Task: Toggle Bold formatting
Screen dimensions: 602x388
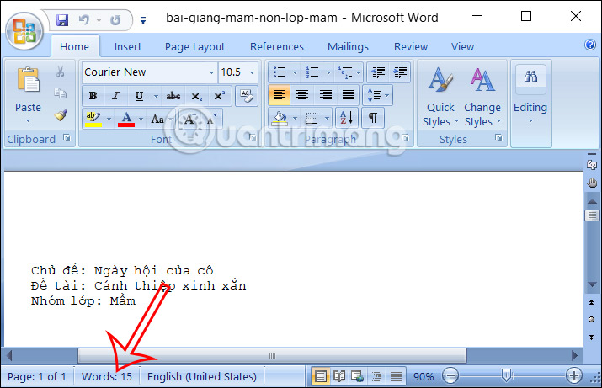Action: pos(93,96)
